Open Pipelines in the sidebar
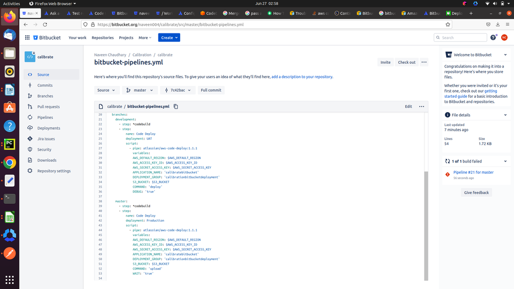 (x=51, y=117)
